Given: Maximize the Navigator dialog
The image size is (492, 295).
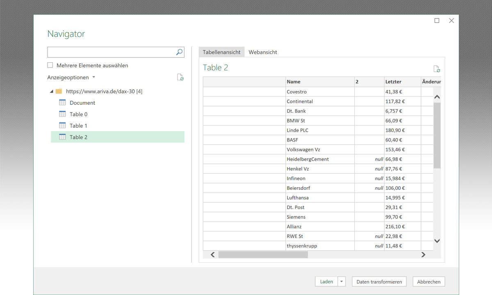Looking at the screenshot, I should coord(437,20).
